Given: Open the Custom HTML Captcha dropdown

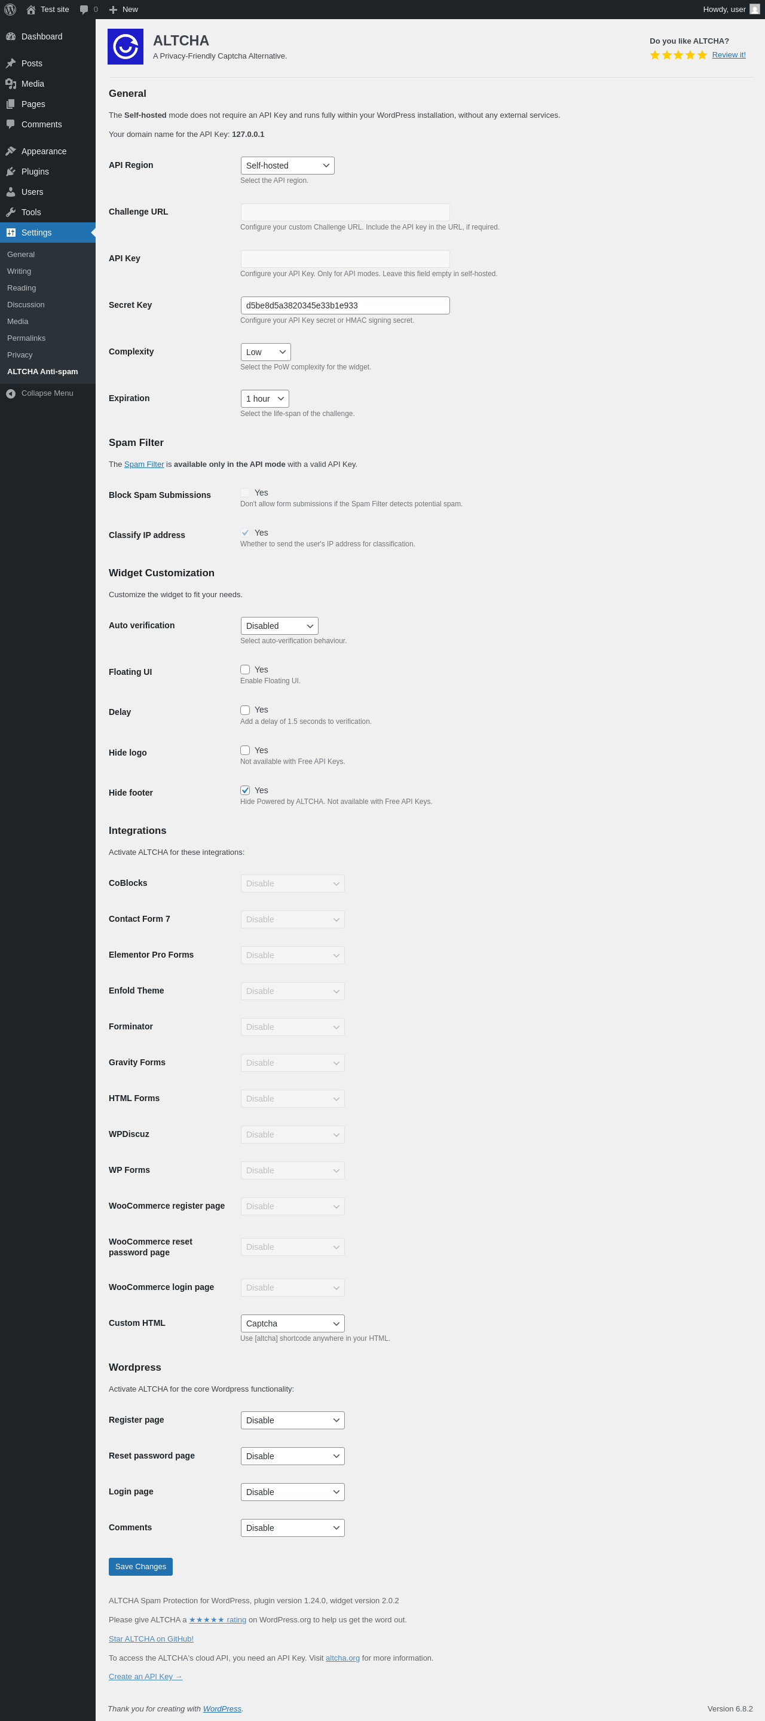Looking at the screenshot, I should click(293, 1323).
